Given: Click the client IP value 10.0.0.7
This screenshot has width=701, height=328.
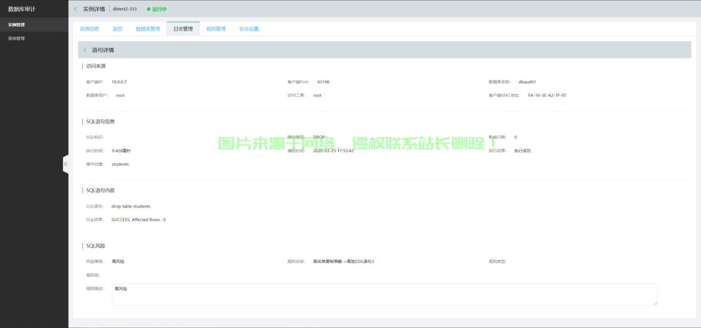Looking at the screenshot, I should click(x=119, y=82).
